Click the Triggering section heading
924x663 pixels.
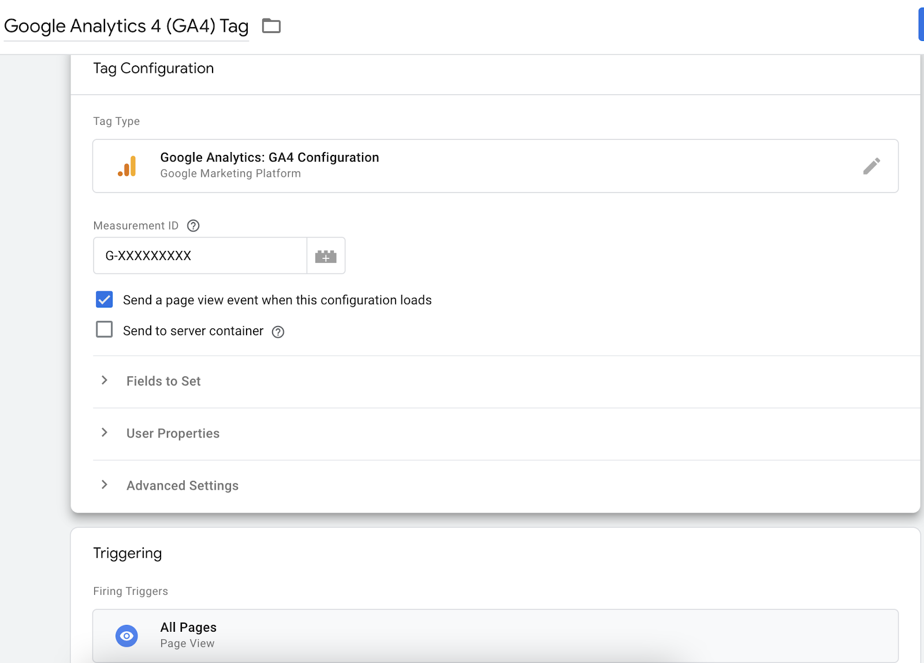(128, 553)
